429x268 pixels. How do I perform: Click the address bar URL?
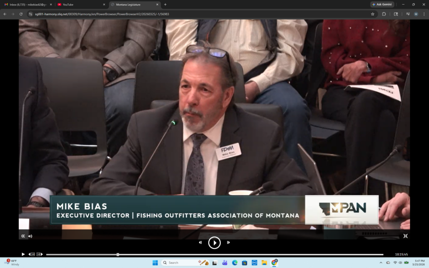click(x=168, y=14)
